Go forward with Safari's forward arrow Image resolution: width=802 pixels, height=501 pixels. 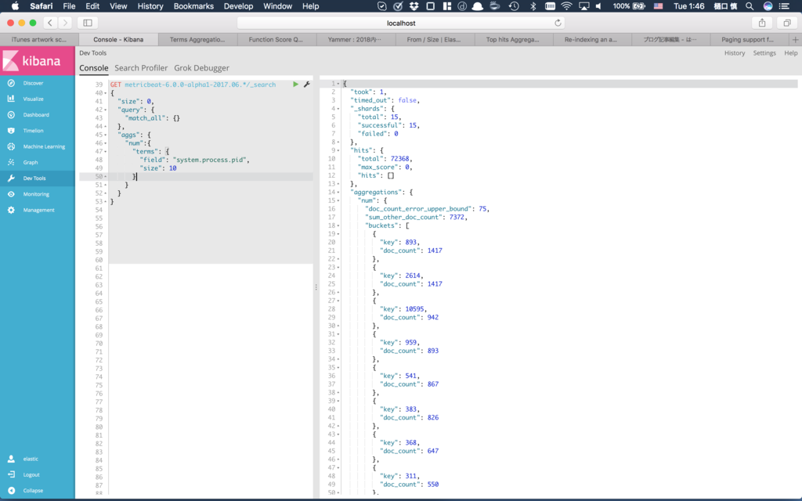(65, 23)
